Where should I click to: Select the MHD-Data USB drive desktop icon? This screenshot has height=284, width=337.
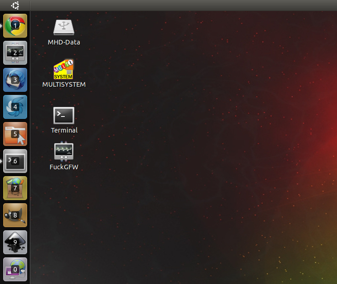pos(64,27)
